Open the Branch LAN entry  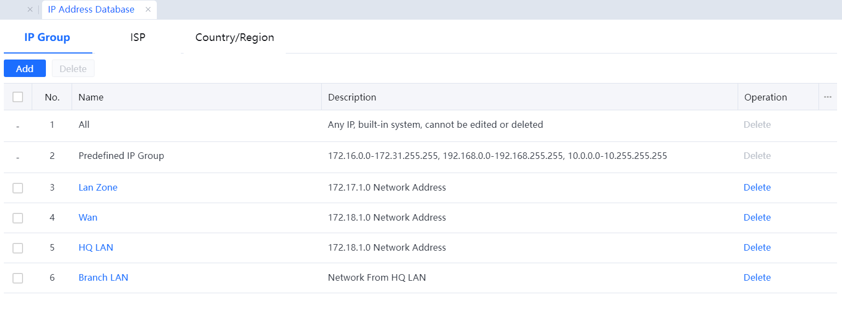[103, 277]
